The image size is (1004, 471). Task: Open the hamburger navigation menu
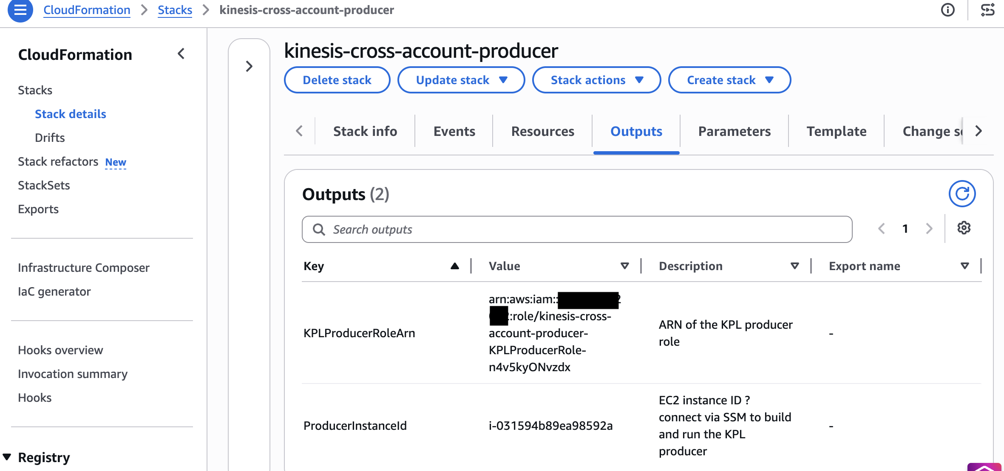coord(20,10)
